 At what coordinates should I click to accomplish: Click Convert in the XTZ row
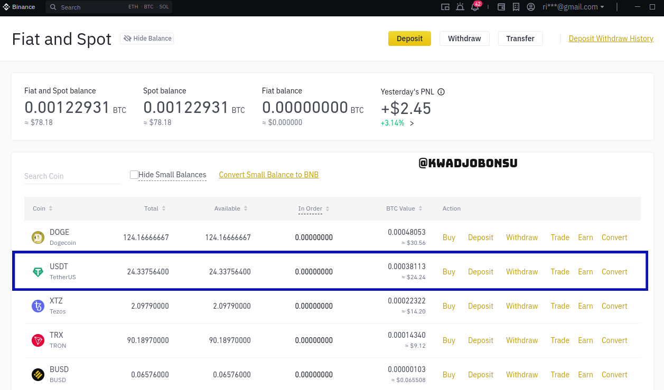[614, 306]
